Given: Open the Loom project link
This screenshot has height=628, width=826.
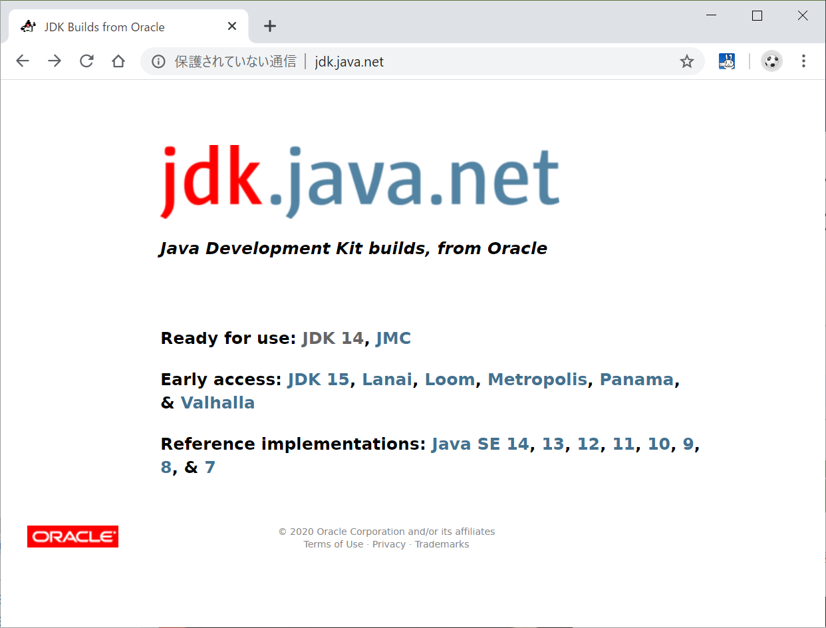Looking at the screenshot, I should tap(450, 379).
